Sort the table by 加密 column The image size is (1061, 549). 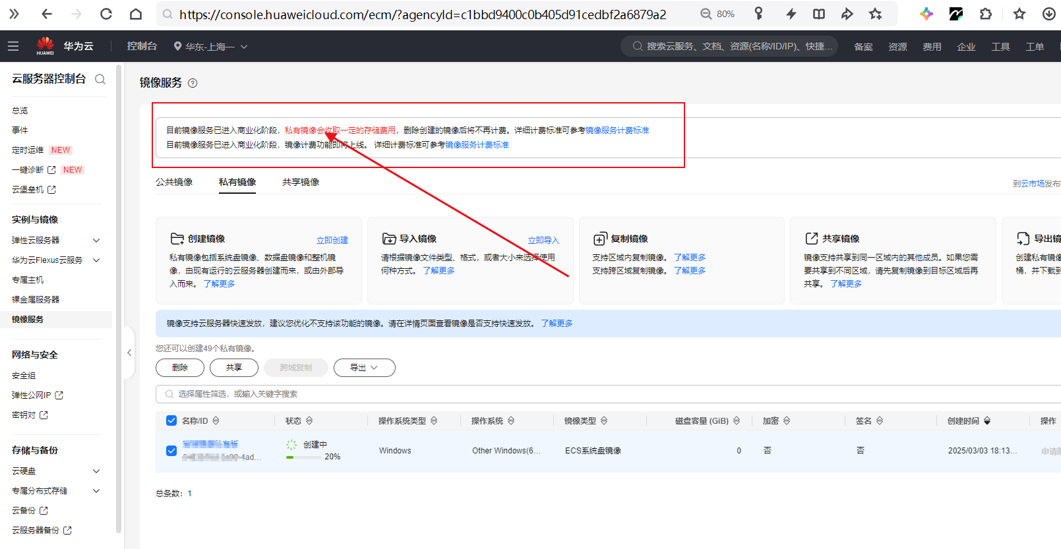tap(787, 420)
